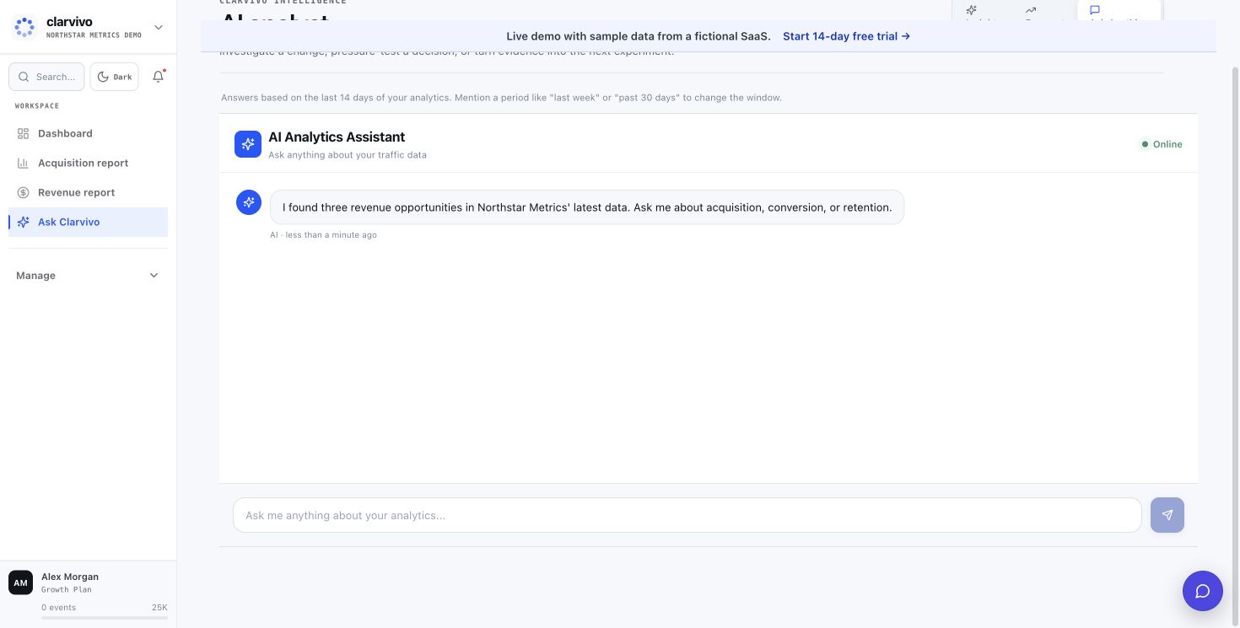This screenshot has width=1240, height=628.
Task: Click the Manage chevron arrow
Action: click(x=154, y=276)
